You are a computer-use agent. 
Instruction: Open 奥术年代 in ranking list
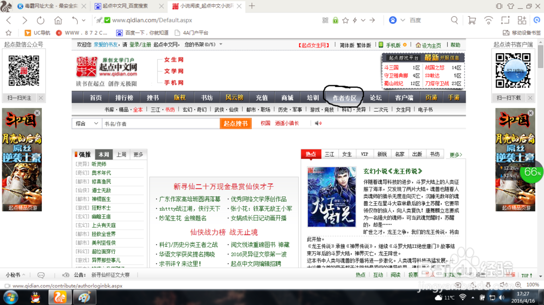click(x=101, y=173)
